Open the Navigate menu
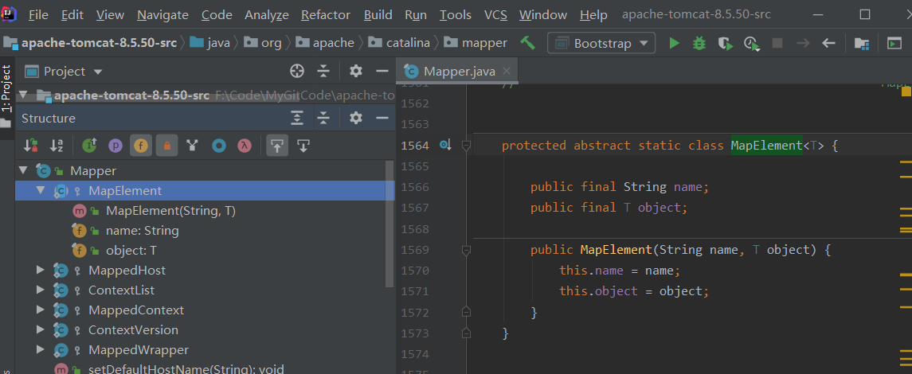This screenshot has width=912, height=374. tap(162, 15)
